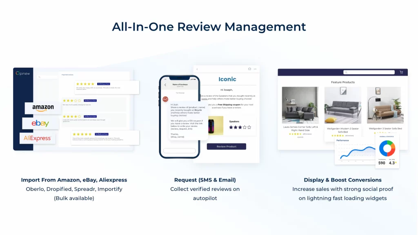Click the back arrow in the phone screen
The height and width of the screenshot is (235, 418).
point(165,85)
